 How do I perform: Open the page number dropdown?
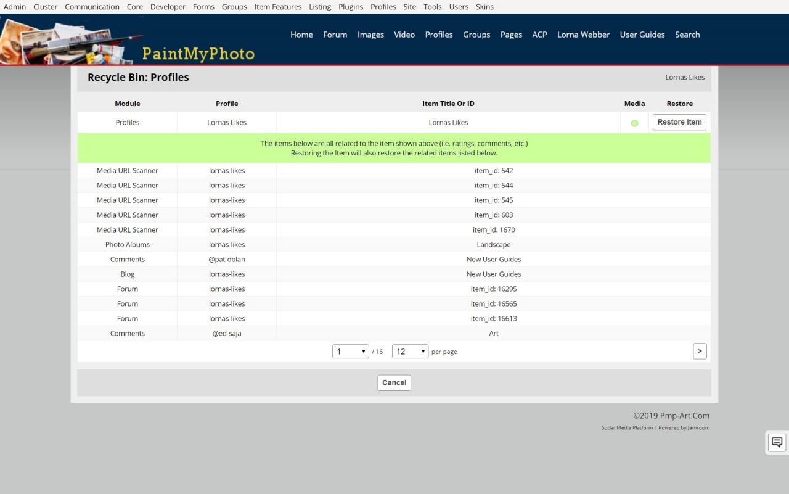[x=351, y=352]
